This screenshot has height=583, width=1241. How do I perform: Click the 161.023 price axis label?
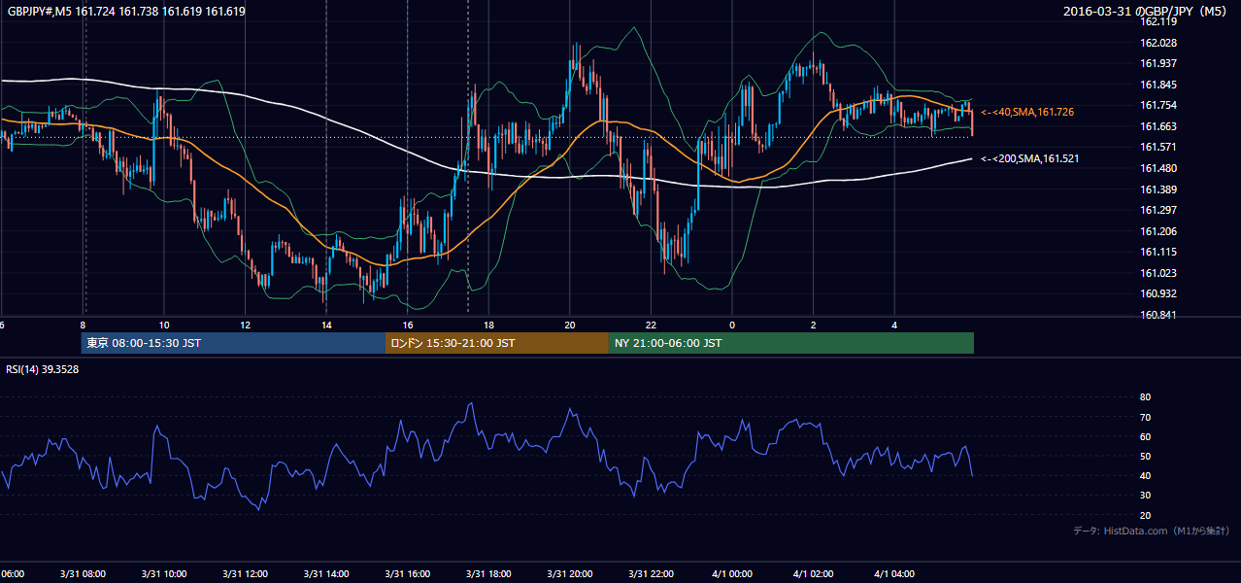(1158, 273)
